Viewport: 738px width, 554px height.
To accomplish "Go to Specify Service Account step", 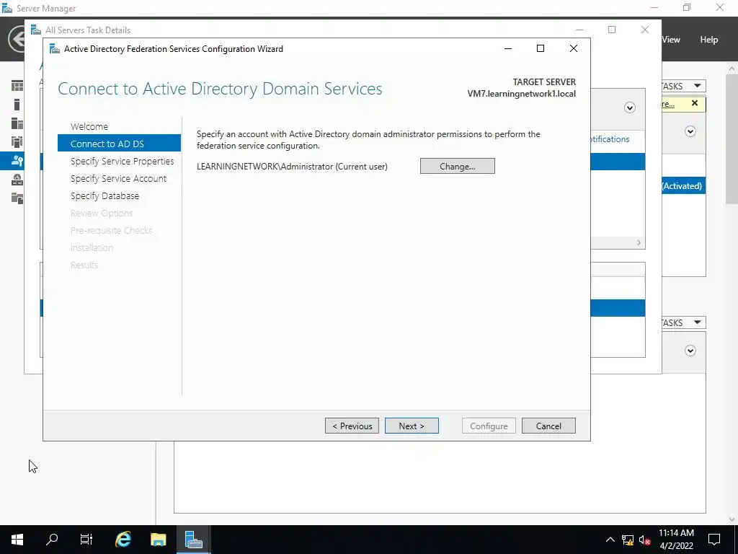I will click(118, 179).
